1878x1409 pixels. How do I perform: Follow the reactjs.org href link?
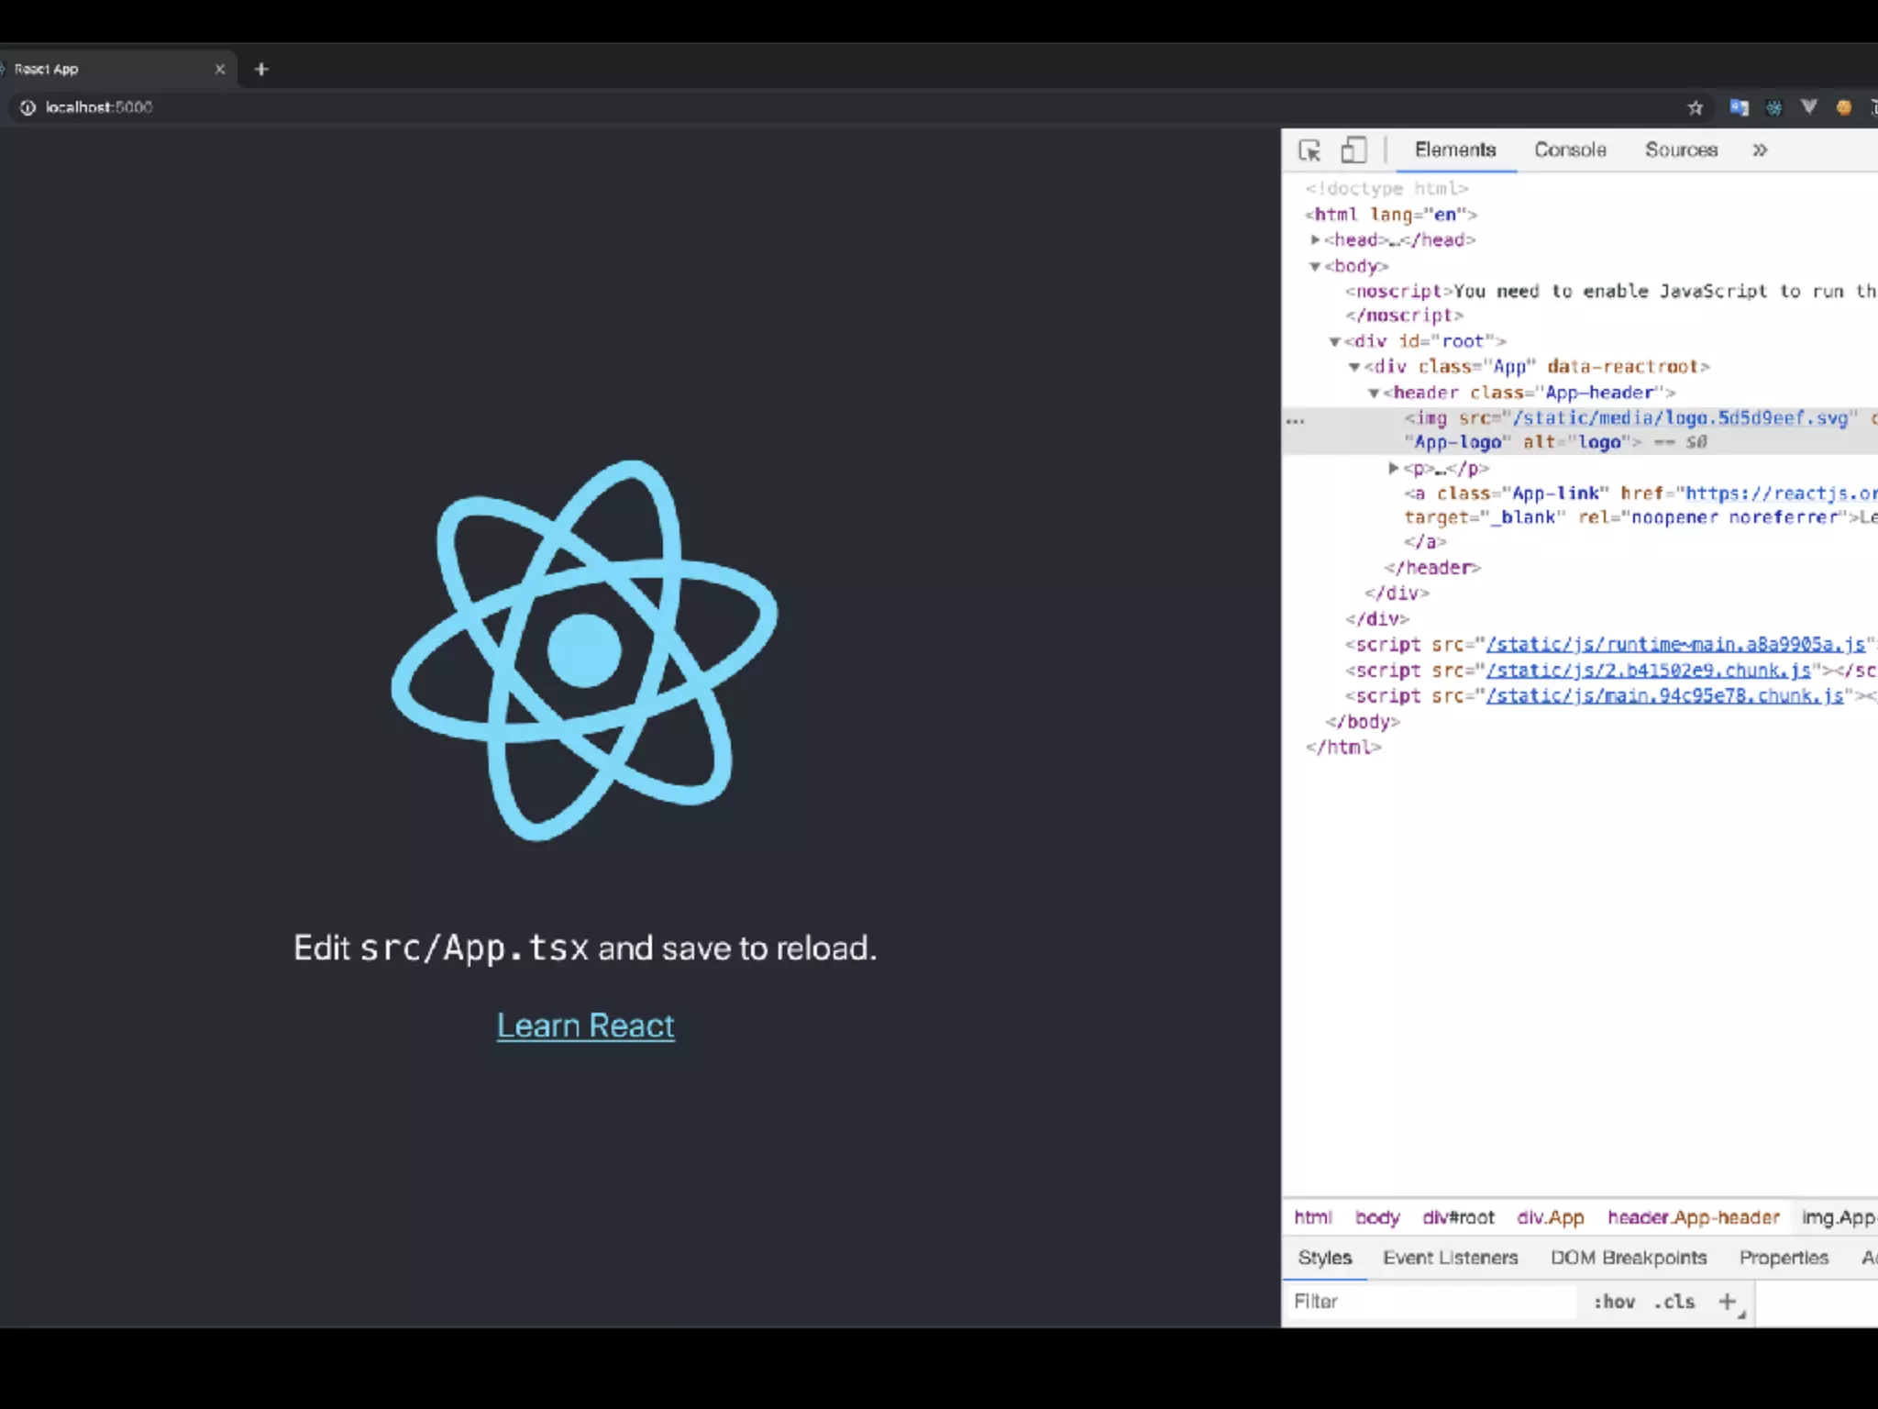(1782, 494)
